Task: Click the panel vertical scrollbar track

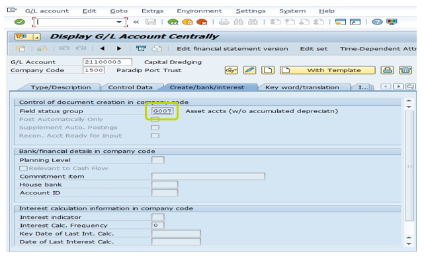Action: click(x=409, y=173)
